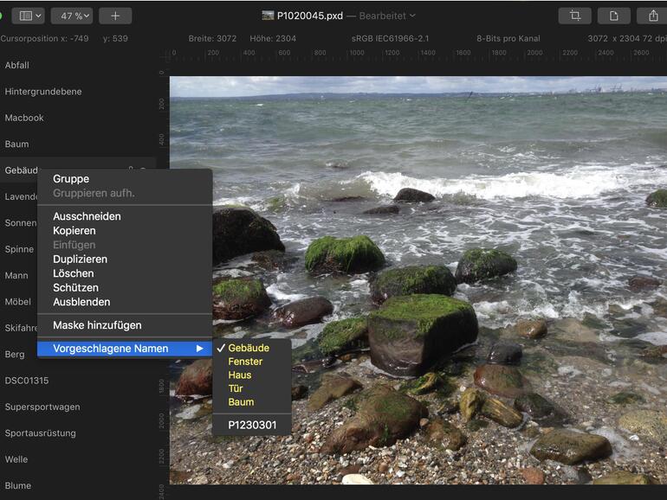Image resolution: width=667 pixels, height=500 pixels.
Task: Select the Crop tool icon
Action: click(574, 16)
